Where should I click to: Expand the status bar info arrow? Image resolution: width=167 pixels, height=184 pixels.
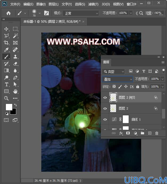point(80,181)
